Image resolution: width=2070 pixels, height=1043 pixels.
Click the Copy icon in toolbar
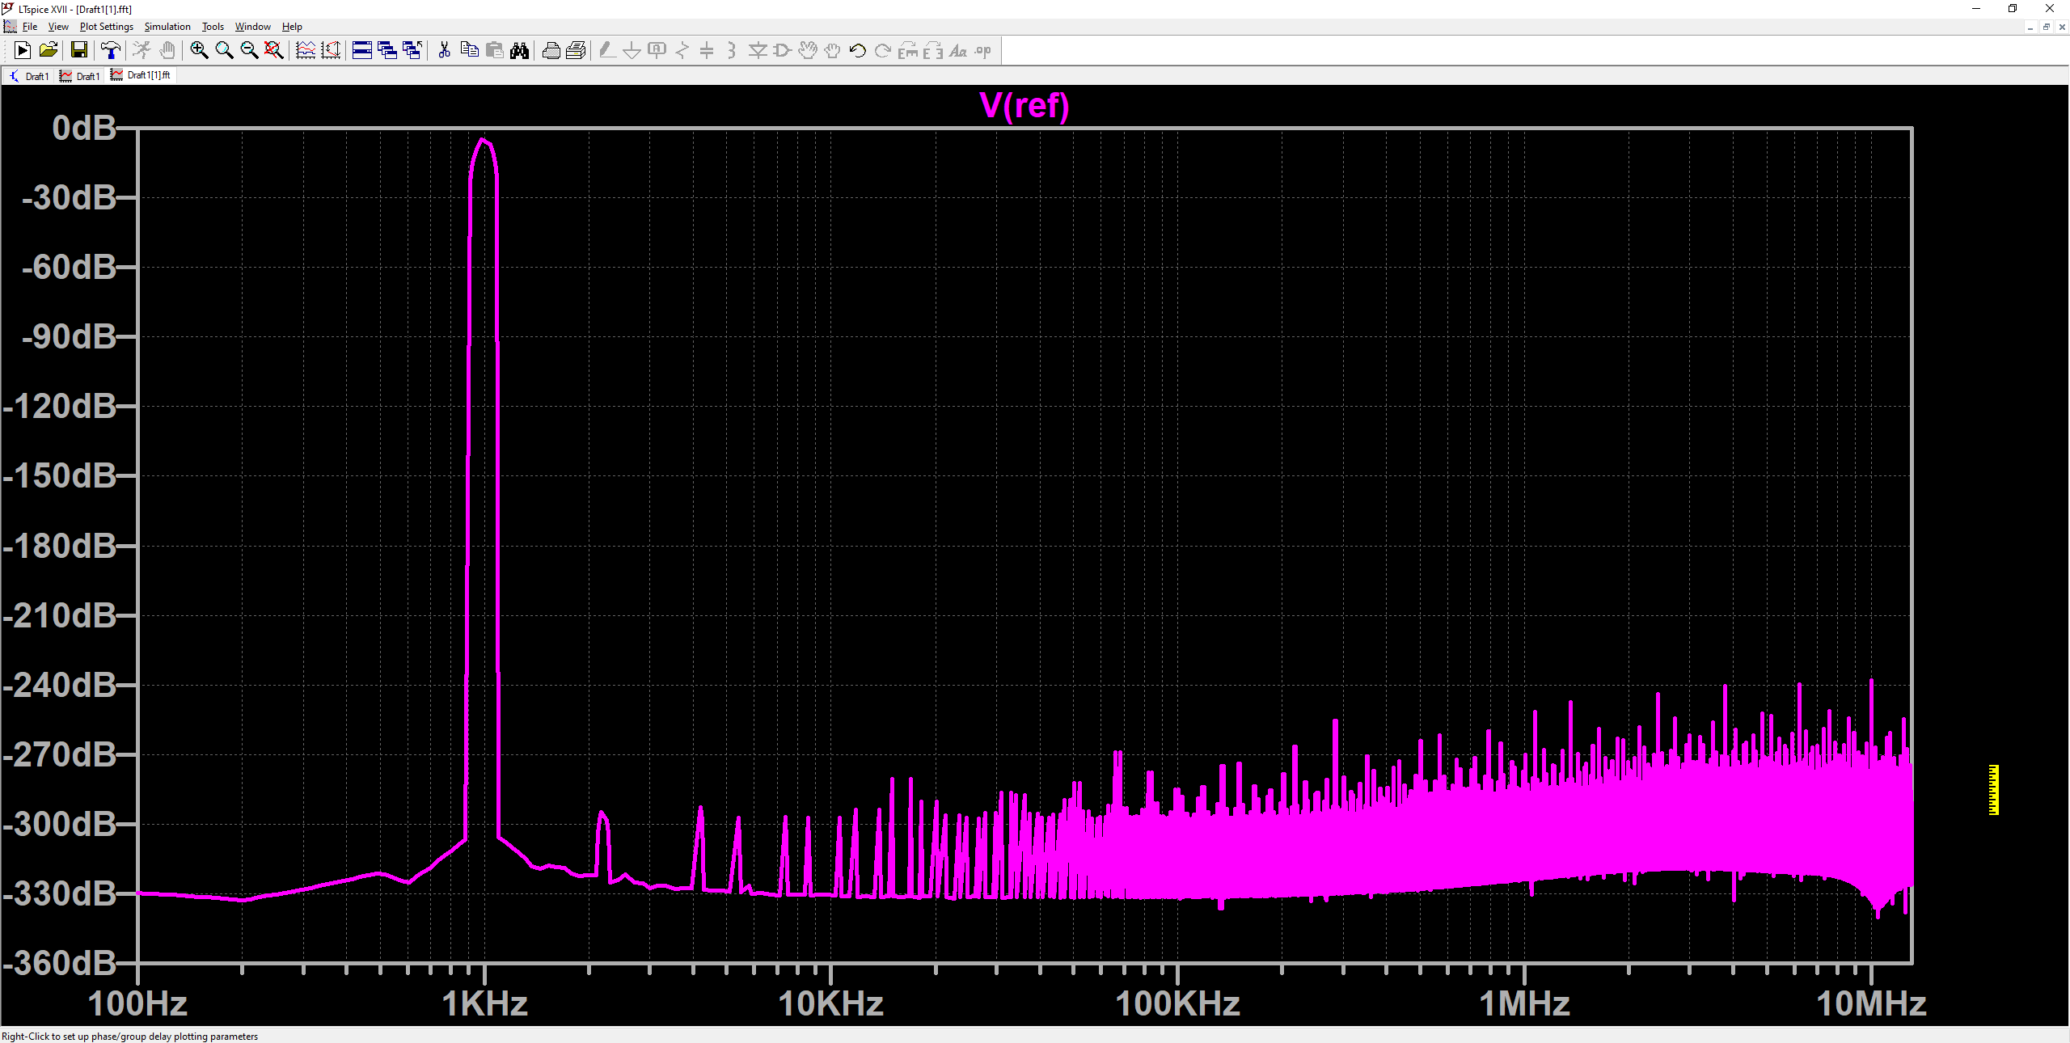[x=469, y=51]
